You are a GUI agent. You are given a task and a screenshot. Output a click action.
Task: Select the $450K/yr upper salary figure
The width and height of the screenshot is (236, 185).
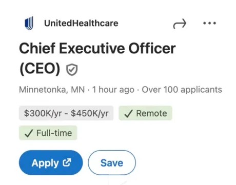click(90, 113)
